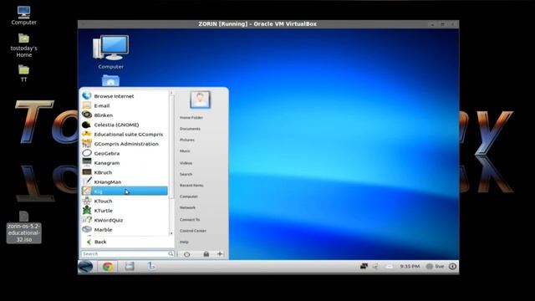Click the app list scrollbar up arrow
The image size is (535, 301).
point(171,93)
